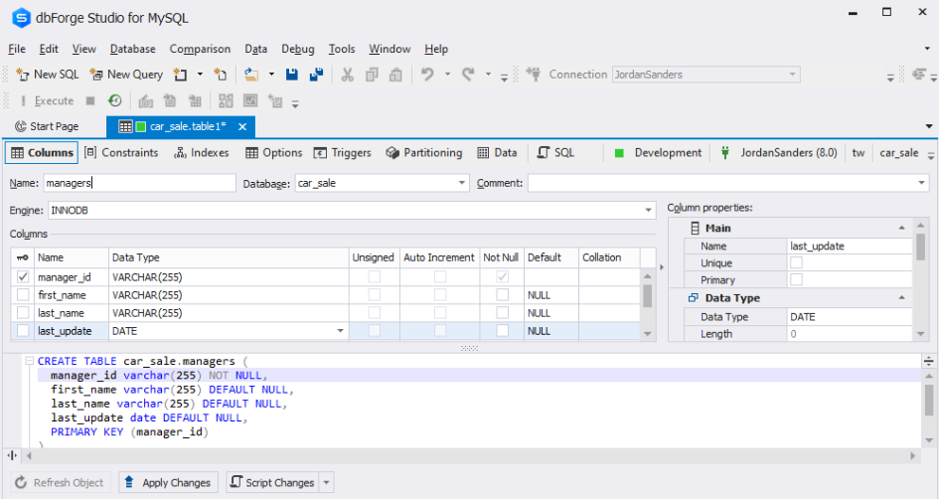
Task: Click the column properties vertical scrollbar
Action: click(920, 279)
